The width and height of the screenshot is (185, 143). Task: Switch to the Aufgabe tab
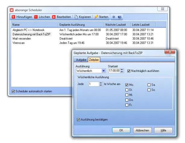point(81,60)
